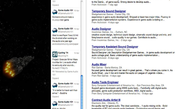
Task: Click 16 Apr timestamp on Lodsys tweet
Action: click(77, 11)
